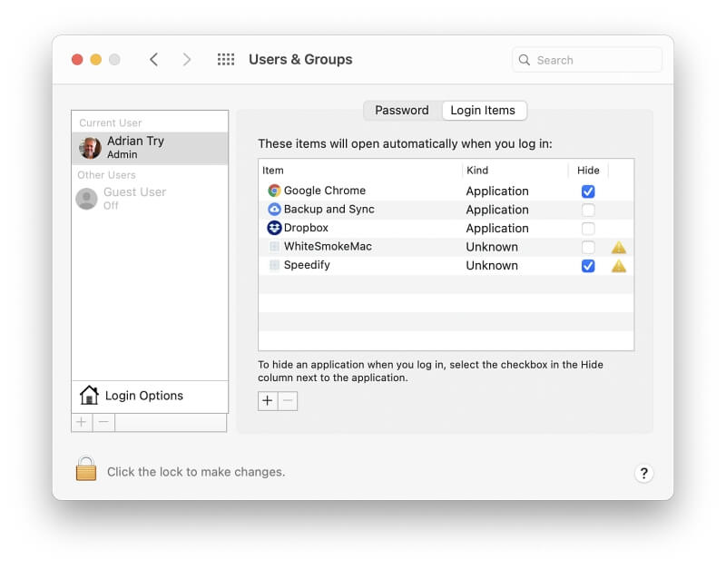
Task: Enable Hide checkbox for Dropbox
Action: (588, 229)
